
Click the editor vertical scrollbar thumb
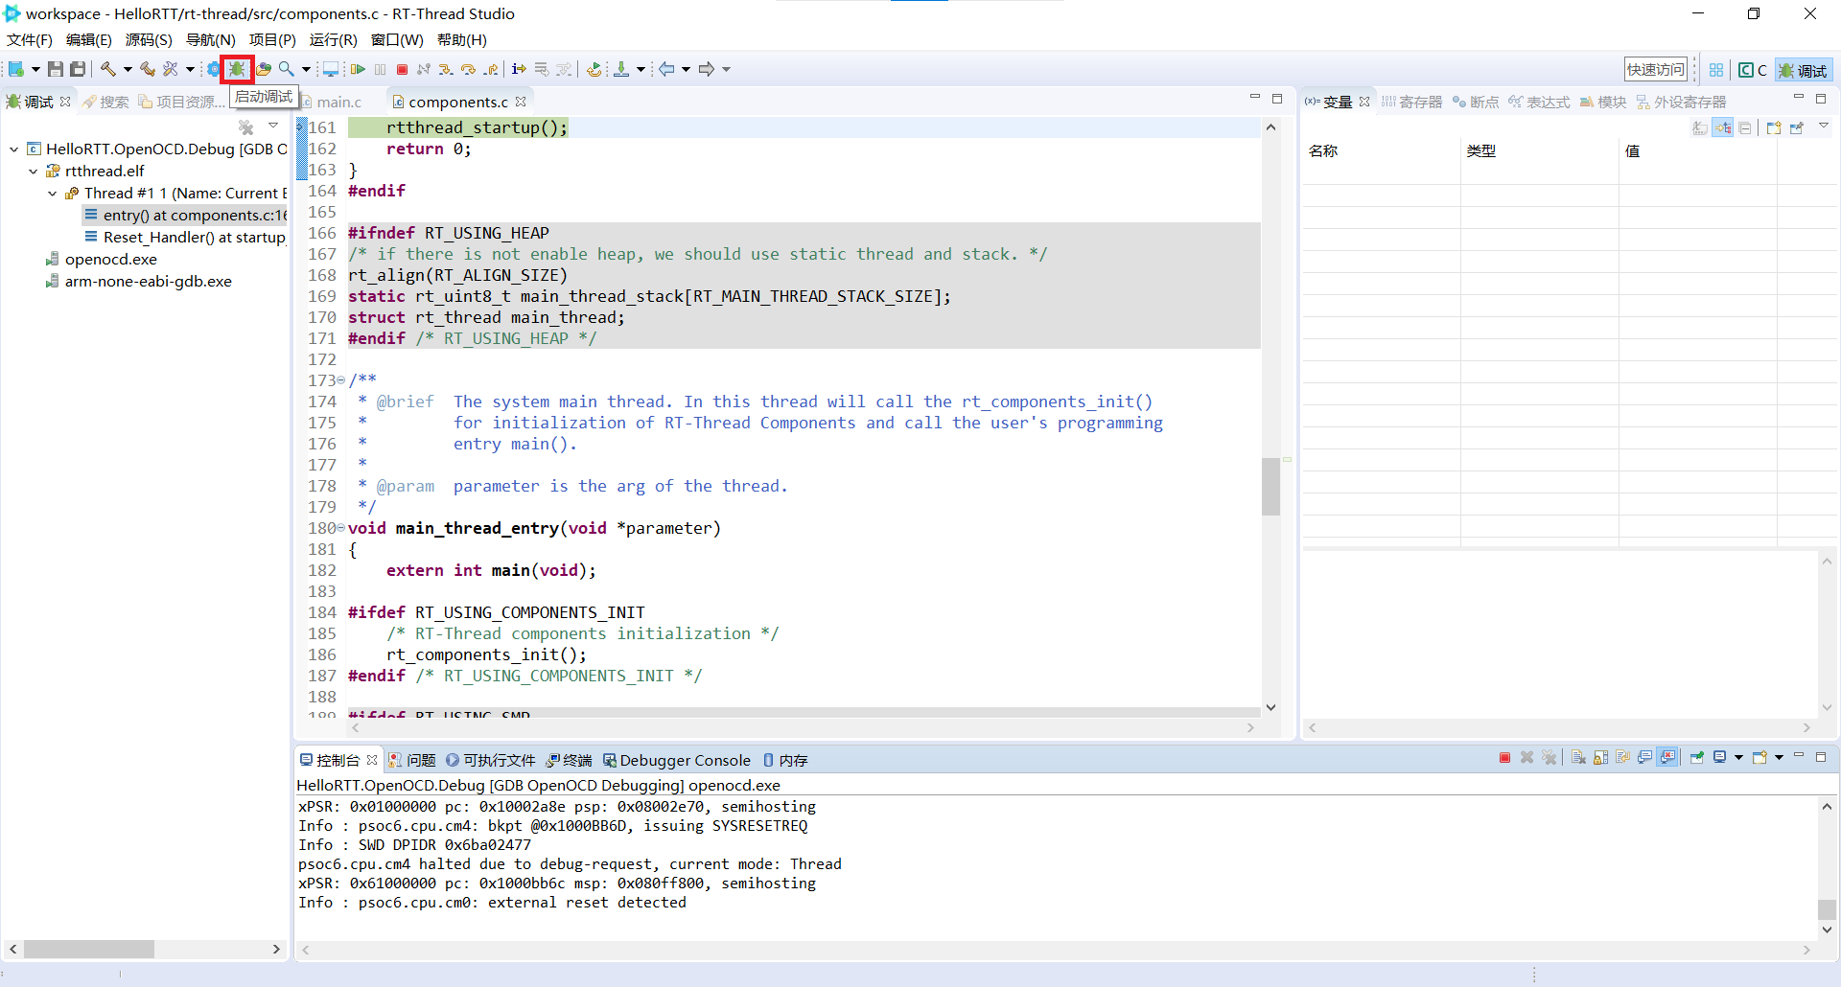[1270, 487]
